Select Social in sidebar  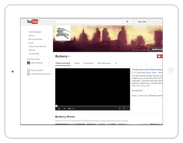[x=31, y=43]
